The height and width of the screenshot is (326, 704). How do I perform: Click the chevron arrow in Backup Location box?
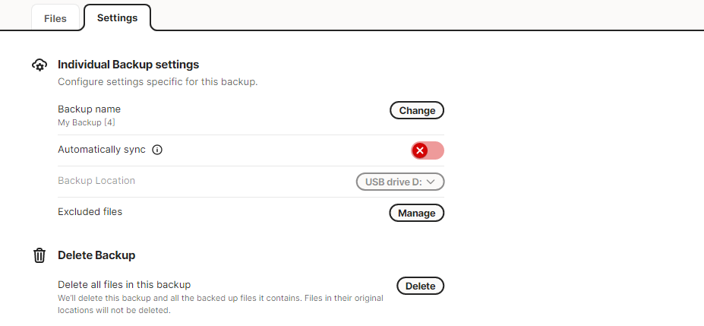tap(430, 182)
